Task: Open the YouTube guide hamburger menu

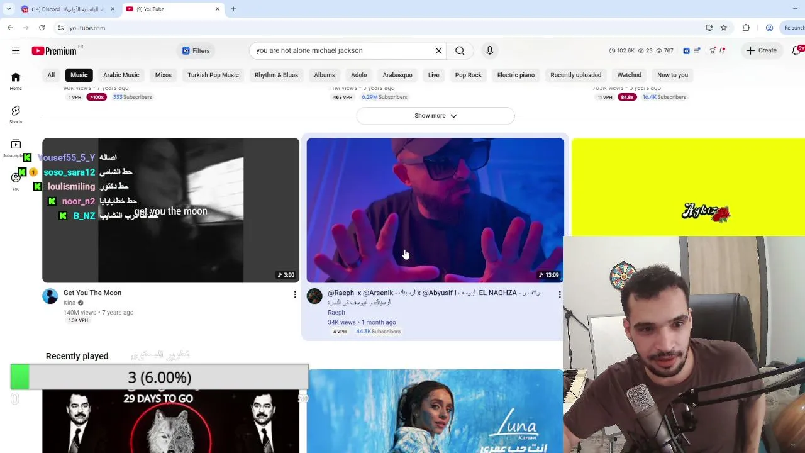Action: click(16, 50)
